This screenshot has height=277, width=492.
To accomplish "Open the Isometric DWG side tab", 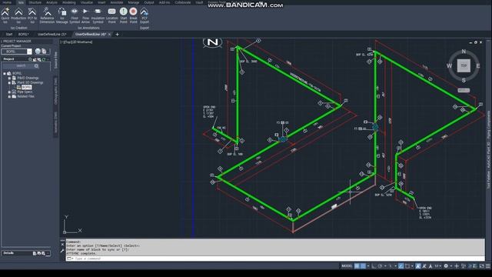I will pos(56,122).
